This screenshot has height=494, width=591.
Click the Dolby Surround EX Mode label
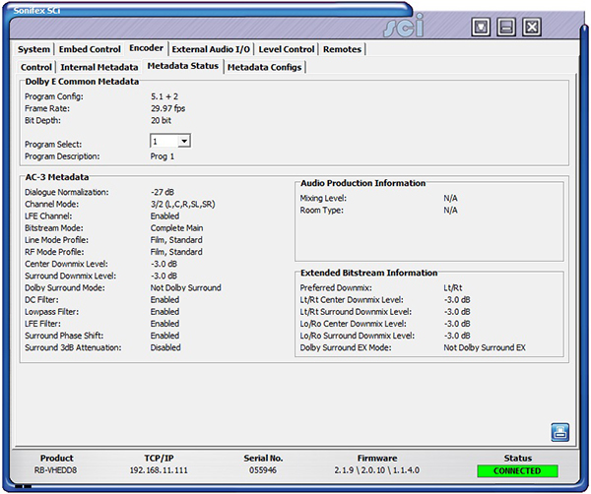click(346, 347)
